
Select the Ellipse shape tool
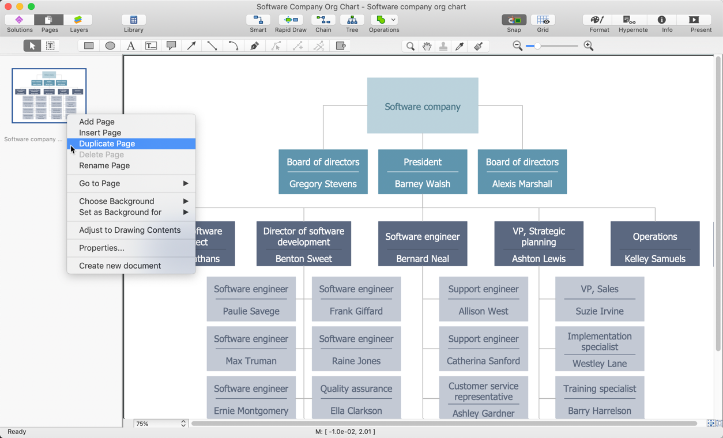click(110, 46)
